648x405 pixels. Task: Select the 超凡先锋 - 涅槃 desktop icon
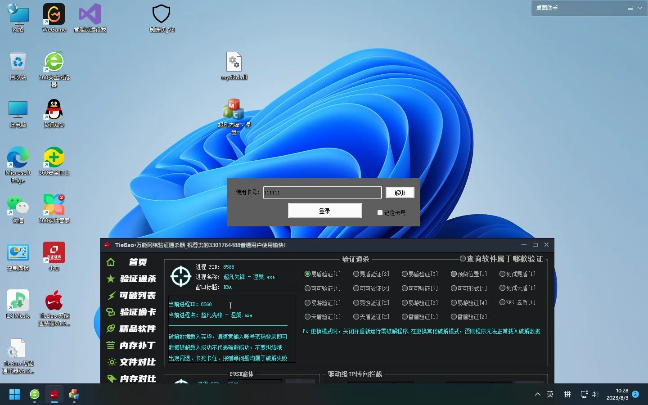point(234,117)
